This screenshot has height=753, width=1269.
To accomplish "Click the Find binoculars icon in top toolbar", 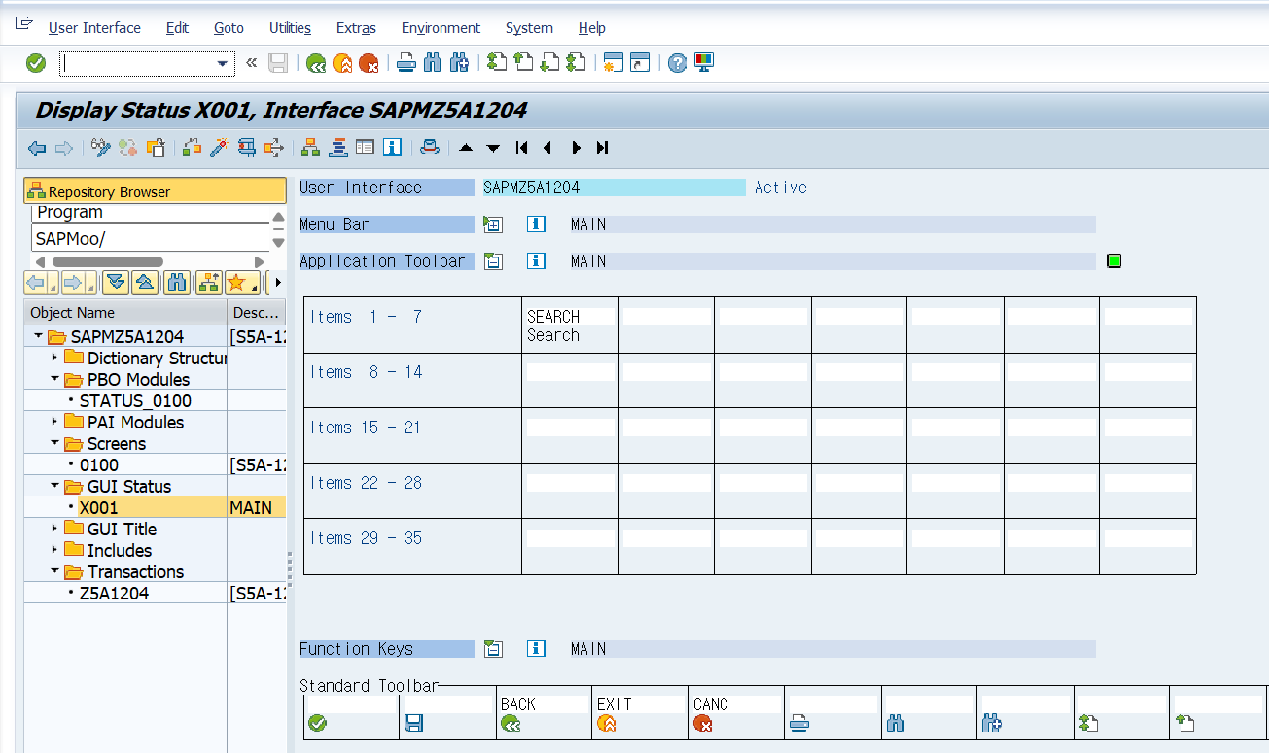I will [433, 63].
